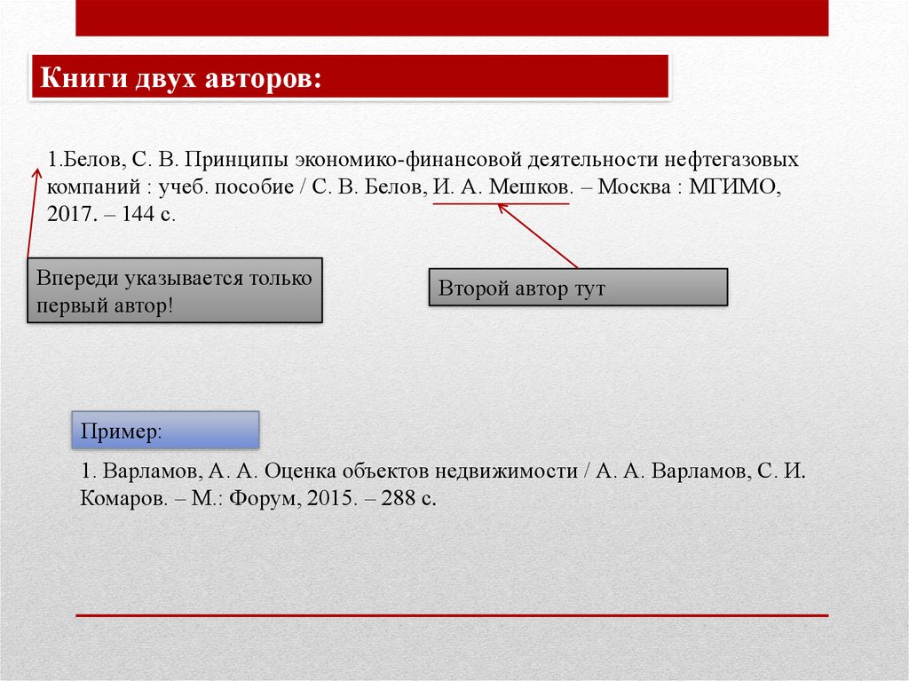Click the words 'объектов недвижимости'

(460, 471)
